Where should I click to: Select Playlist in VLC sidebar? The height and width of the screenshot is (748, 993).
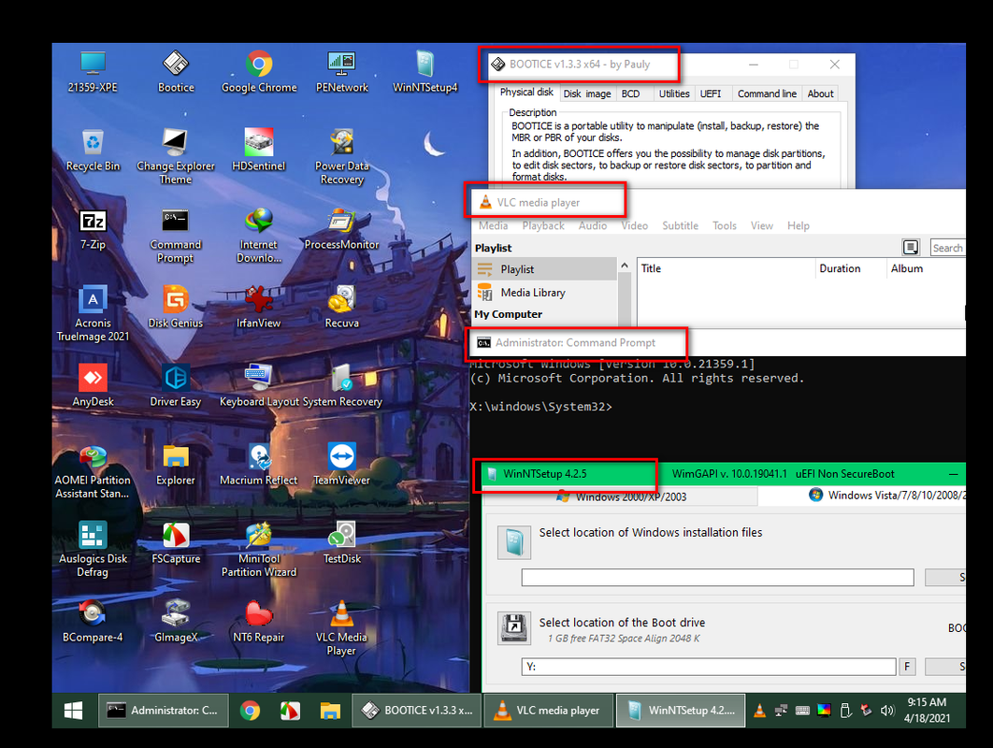coord(544,269)
